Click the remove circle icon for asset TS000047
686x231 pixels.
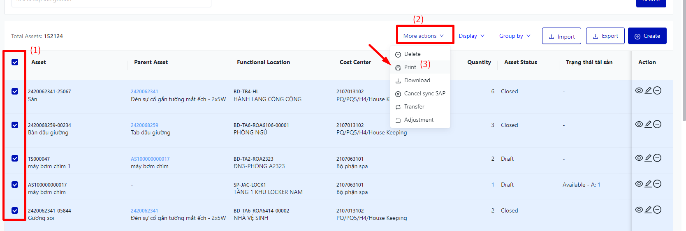pos(657,158)
